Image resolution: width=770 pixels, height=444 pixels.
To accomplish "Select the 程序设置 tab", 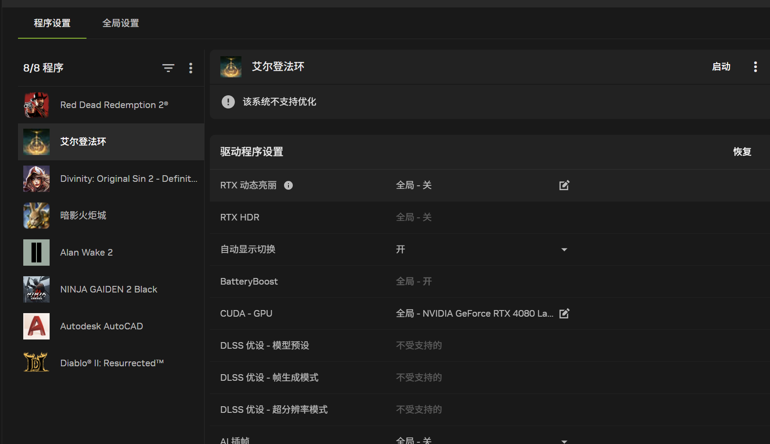I will [x=52, y=23].
